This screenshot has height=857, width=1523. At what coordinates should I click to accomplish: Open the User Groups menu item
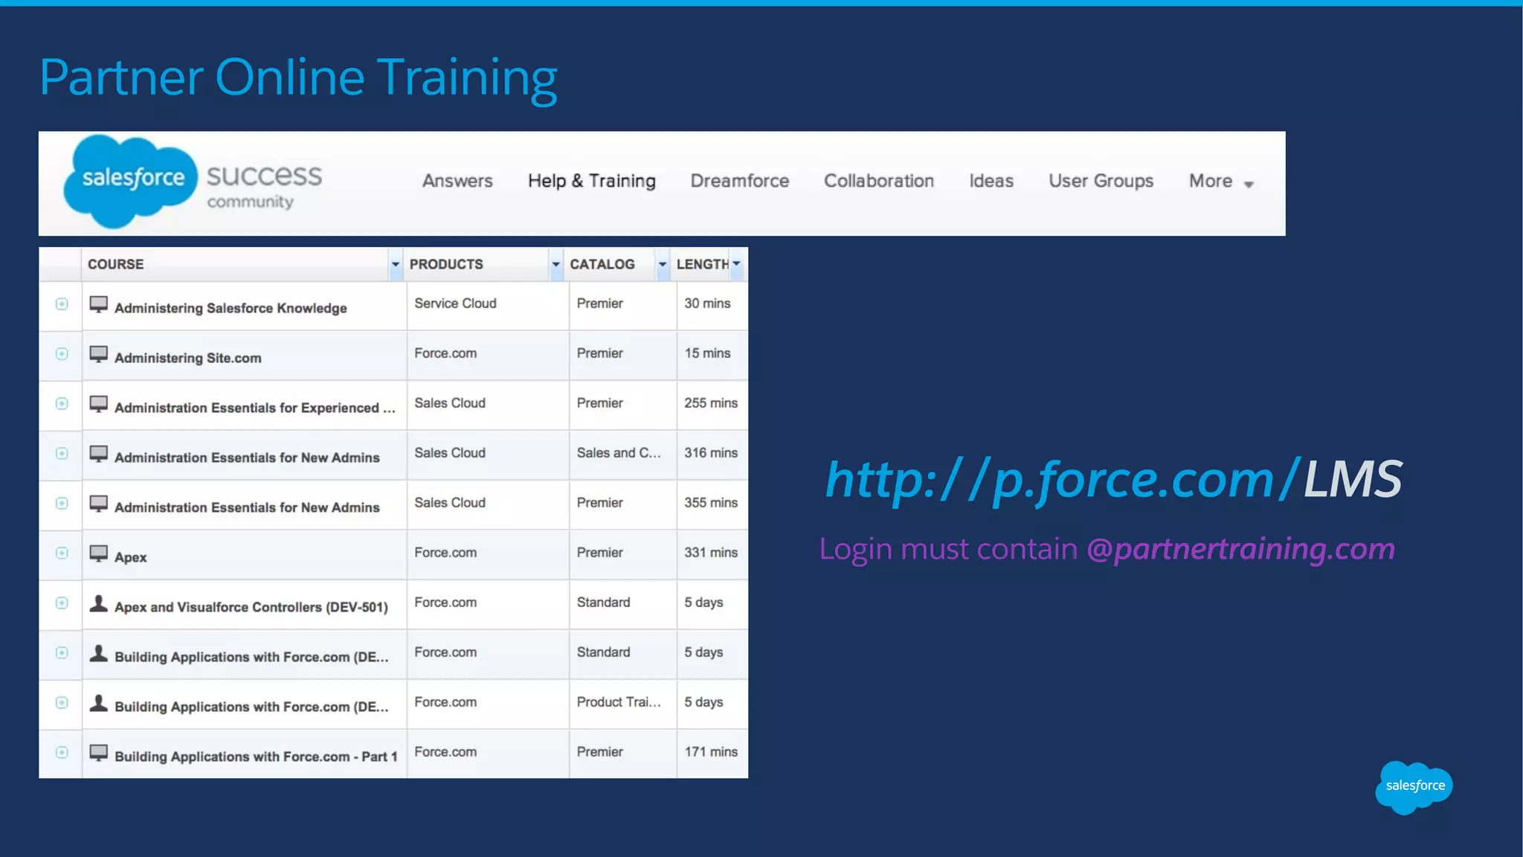pos(1101,182)
